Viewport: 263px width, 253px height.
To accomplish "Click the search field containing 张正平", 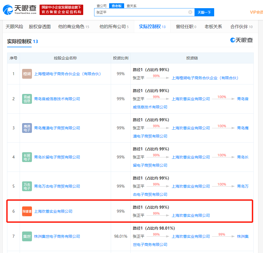I will [x=144, y=12].
